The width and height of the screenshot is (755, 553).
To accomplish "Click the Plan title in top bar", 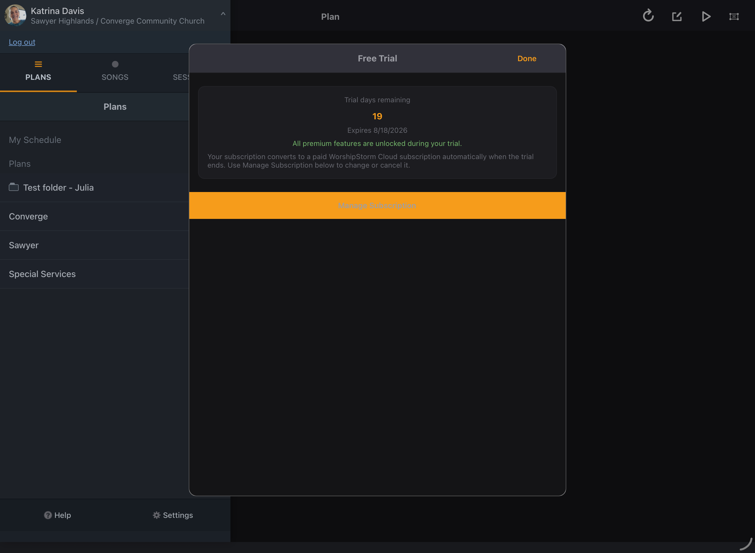I will 330,17.
